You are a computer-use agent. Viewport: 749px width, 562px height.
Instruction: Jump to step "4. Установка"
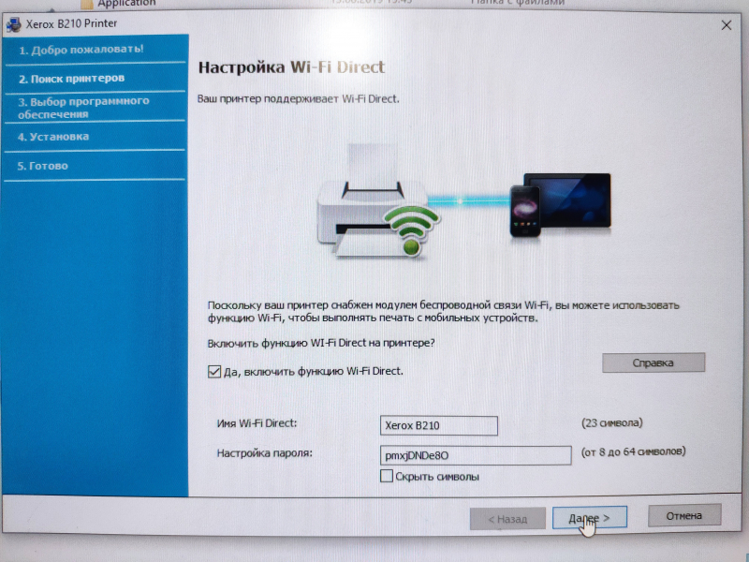[x=54, y=137]
